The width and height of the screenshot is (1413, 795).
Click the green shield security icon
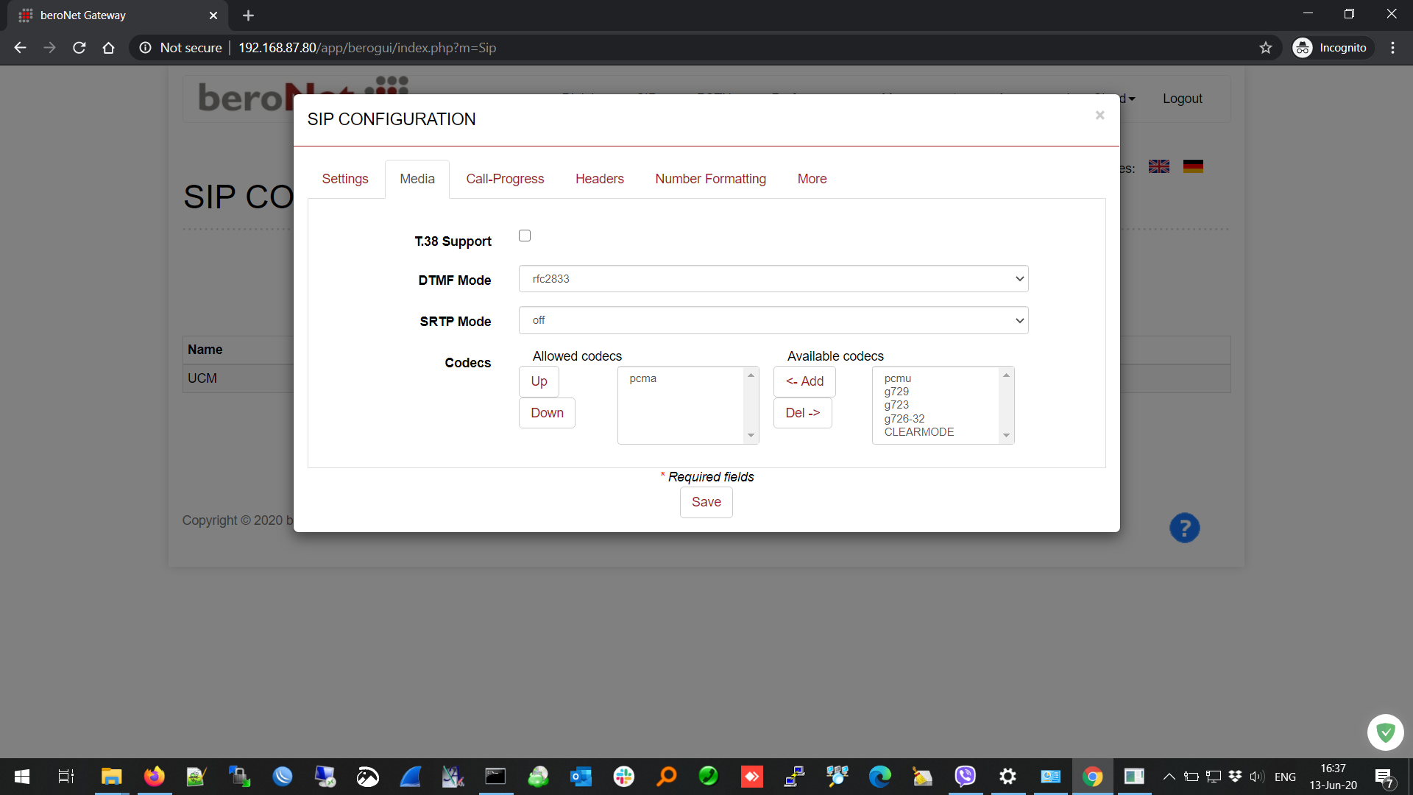[x=1385, y=732]
